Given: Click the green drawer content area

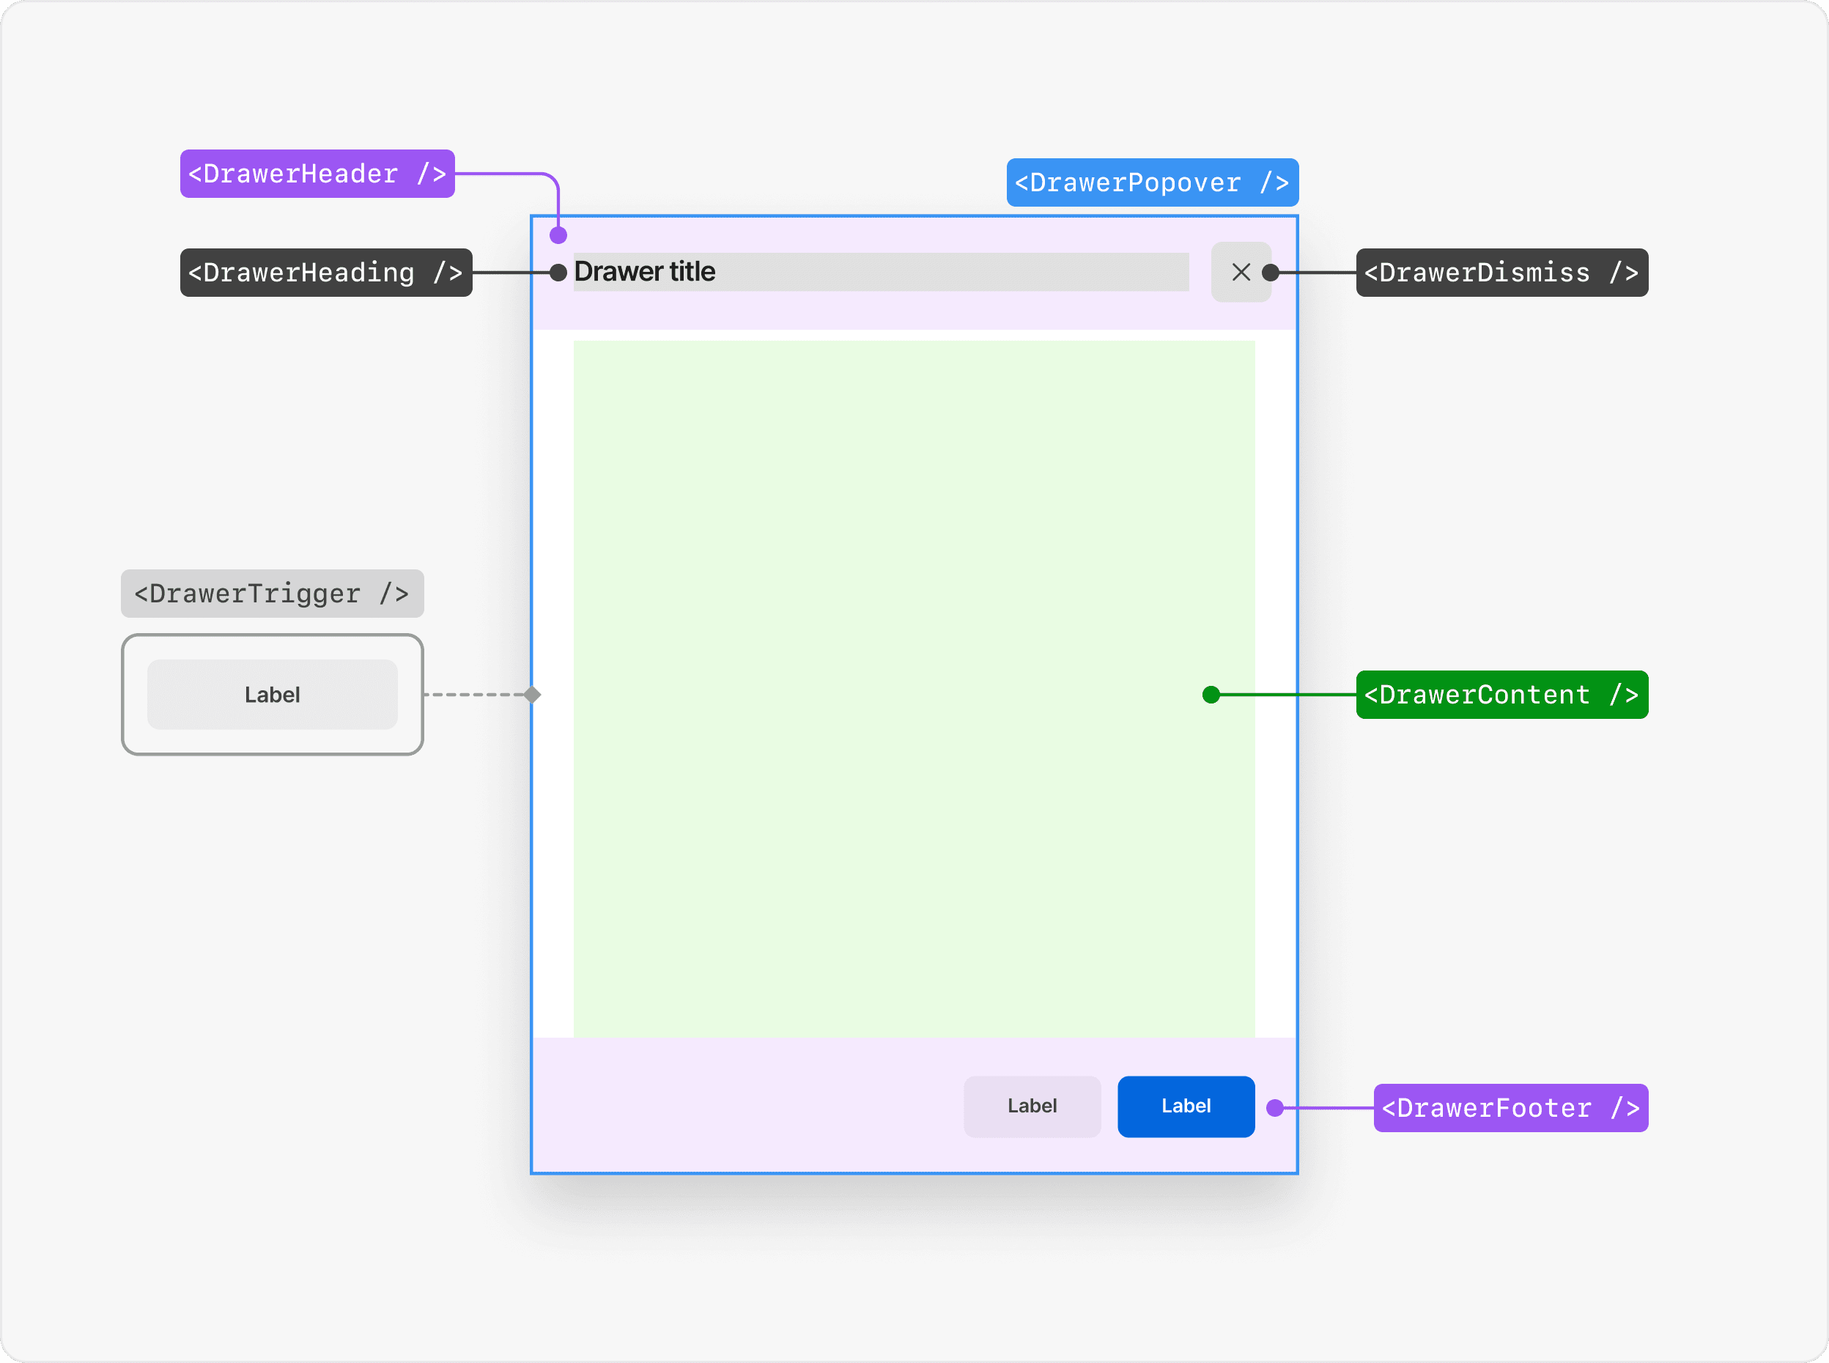Looking at the screenshot, I should coord(913,689).
